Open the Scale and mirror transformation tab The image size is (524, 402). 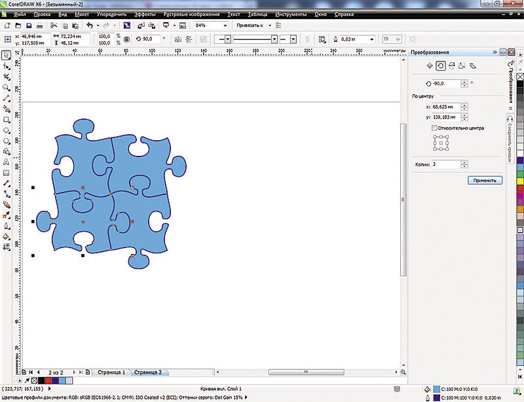pos(451,66)
